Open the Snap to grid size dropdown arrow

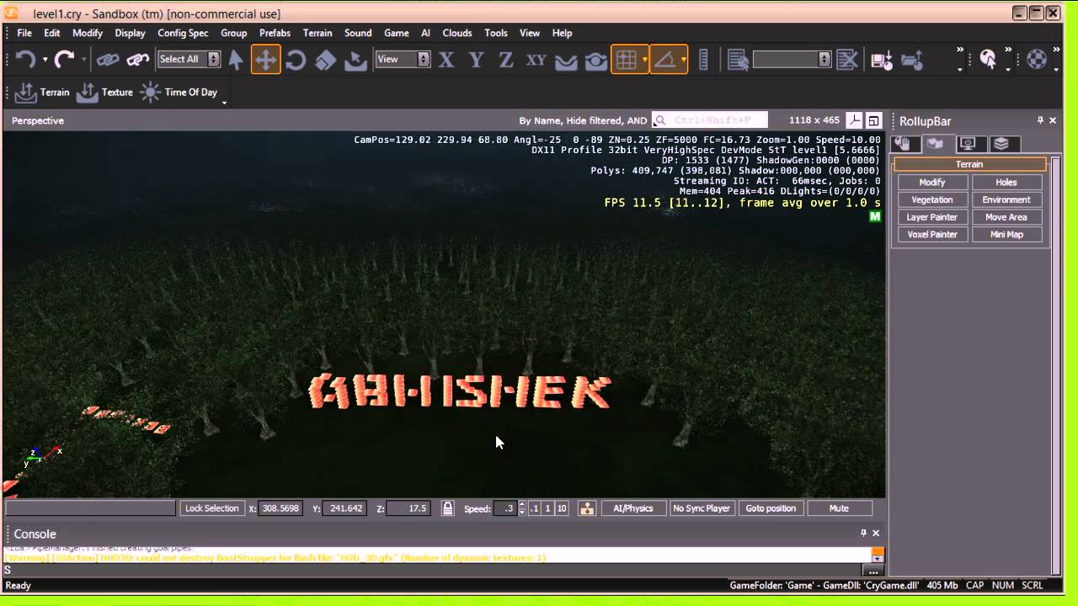645,59
